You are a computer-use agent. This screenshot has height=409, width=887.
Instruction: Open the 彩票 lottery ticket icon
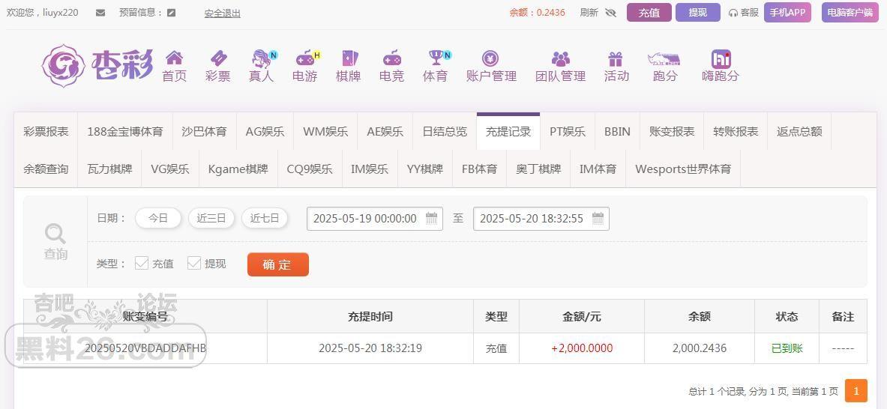point(218,58)
